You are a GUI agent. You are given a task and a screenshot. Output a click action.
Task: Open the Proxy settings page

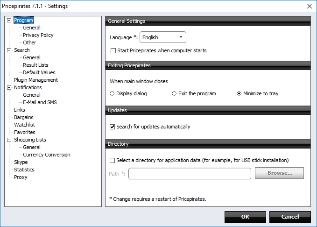click(21, 177)
